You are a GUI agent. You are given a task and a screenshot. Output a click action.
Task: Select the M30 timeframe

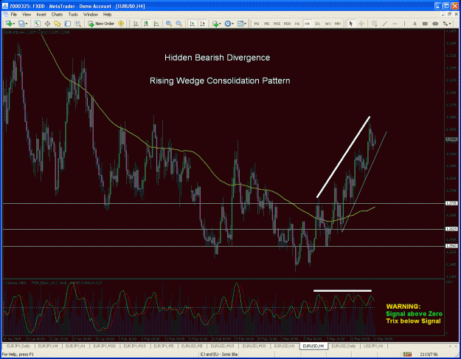coord(287,24)
